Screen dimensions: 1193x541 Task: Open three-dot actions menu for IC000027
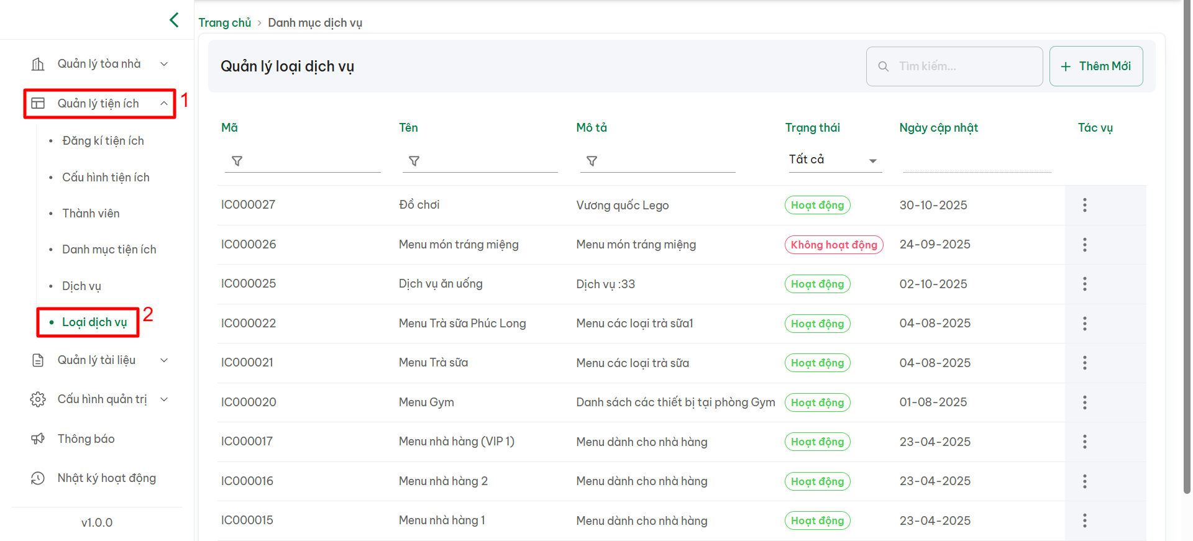click(1084, 205)
